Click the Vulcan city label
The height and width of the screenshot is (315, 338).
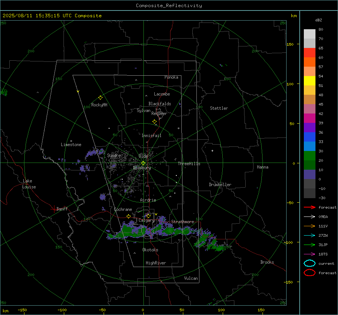click(x=191, y=278)
